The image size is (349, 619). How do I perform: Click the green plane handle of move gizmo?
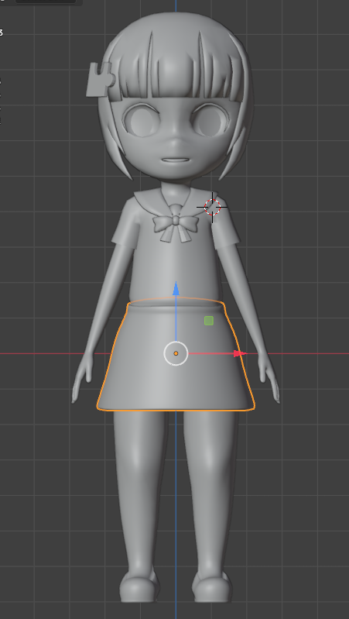209,321
